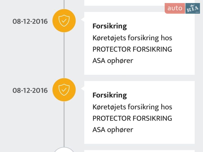This screenshot has height=152, width=203.
Task: Select the first 08-12-2016 date label
Action: 30,21
